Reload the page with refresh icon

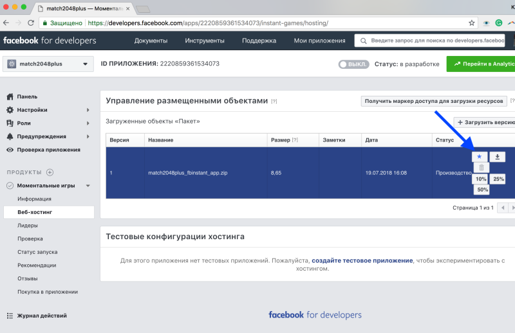[31, 23]
